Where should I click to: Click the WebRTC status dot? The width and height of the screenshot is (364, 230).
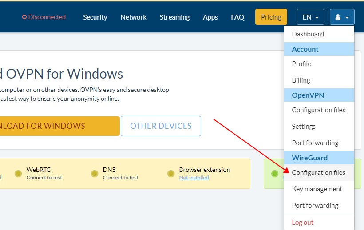pyautogui.click(x=18, y=173)
